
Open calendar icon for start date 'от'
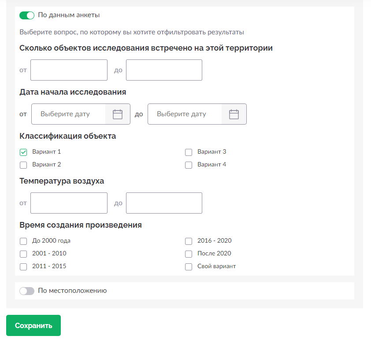click(118, 114)
